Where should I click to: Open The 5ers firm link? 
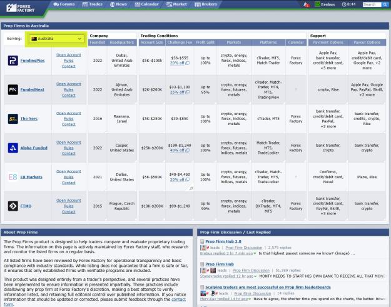click(x=29, y=119)
